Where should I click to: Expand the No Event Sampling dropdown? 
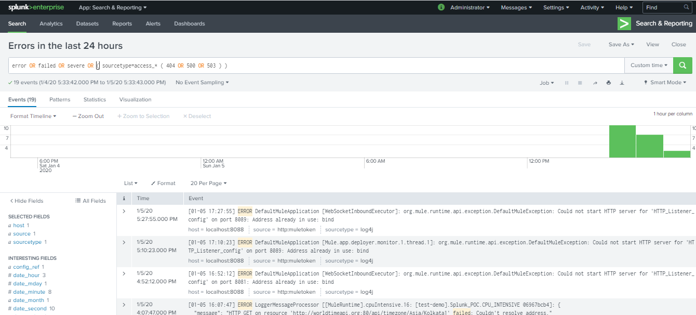[202, 83]
